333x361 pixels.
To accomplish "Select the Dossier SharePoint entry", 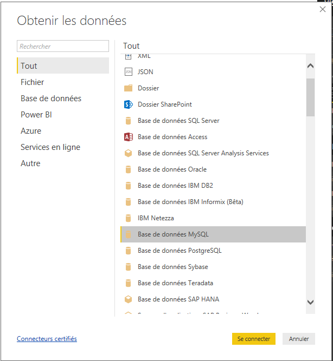I will click(165, 104).
